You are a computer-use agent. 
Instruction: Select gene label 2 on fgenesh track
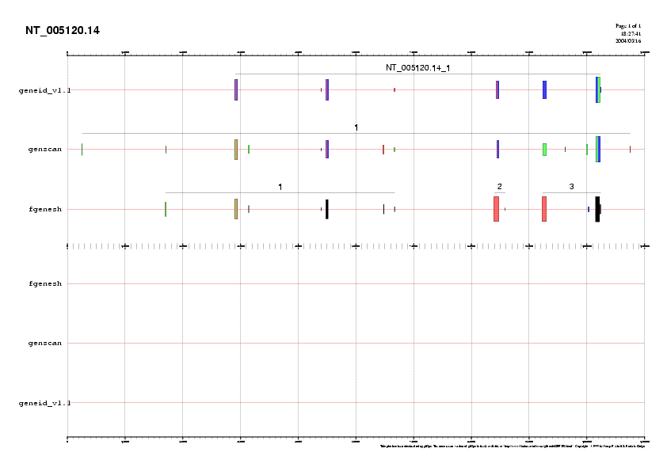tap(499, 187)
